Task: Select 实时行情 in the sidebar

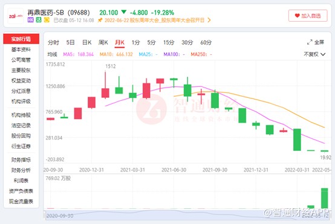Action: pos(21,39)
